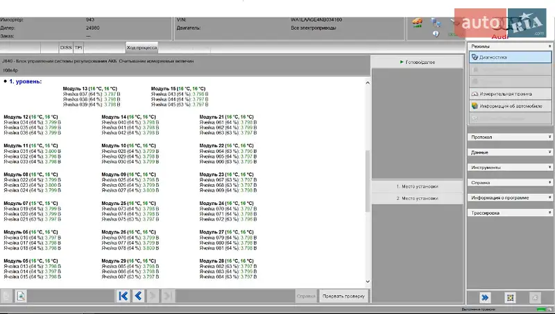Switch to the TPI tab
Image resolution: width=555 pixels, height=314 pixels.
tap(78, 48)
